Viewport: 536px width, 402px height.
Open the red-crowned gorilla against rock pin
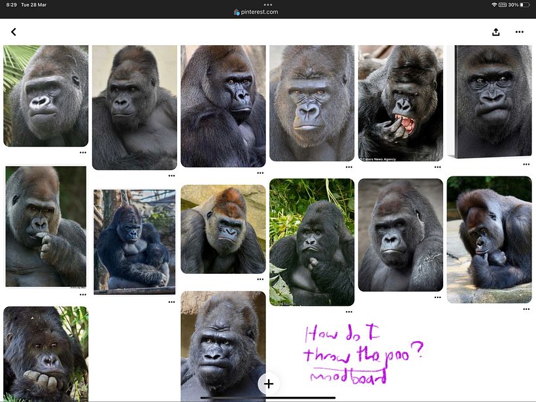[223, 229]
